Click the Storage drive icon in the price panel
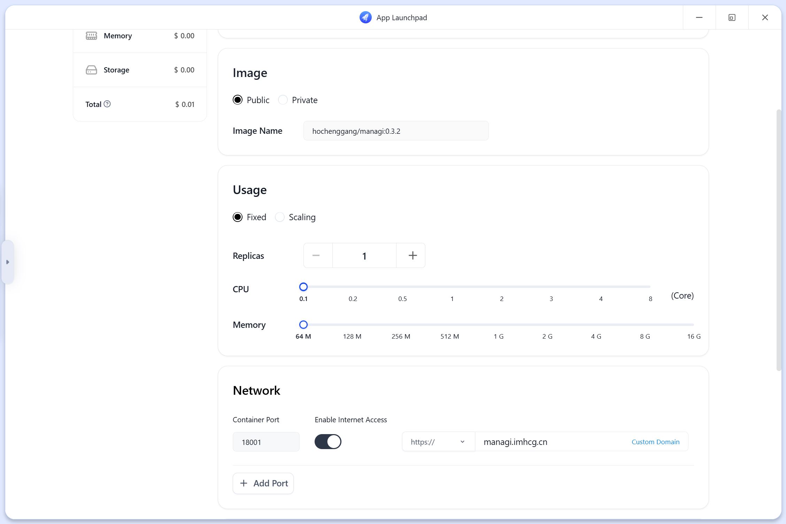 pyautogui.click(x=91, y=70)
